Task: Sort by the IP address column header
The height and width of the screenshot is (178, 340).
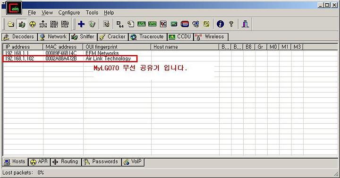Action: pyautogui.click(x=23, y=47)
